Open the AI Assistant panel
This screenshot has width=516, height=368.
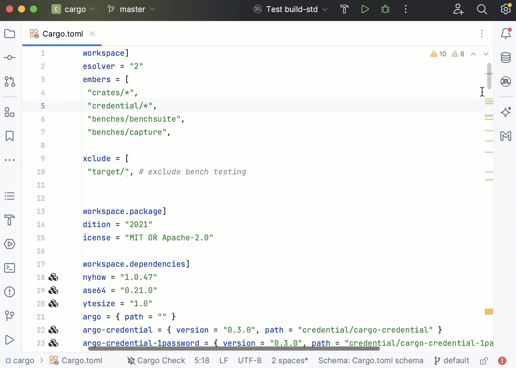pyautogui.click(x=506, y=112)
